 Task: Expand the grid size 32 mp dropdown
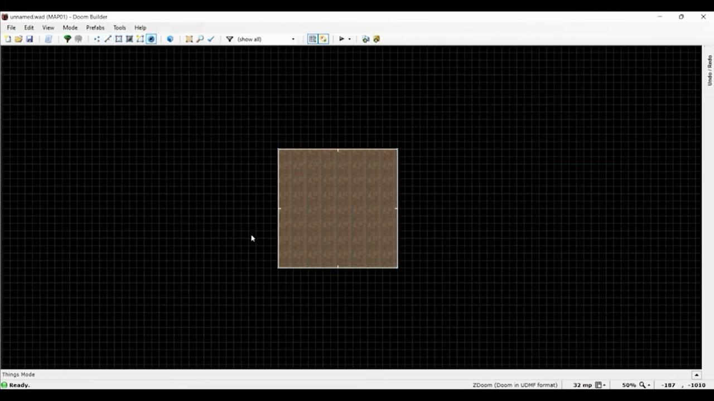600,385
